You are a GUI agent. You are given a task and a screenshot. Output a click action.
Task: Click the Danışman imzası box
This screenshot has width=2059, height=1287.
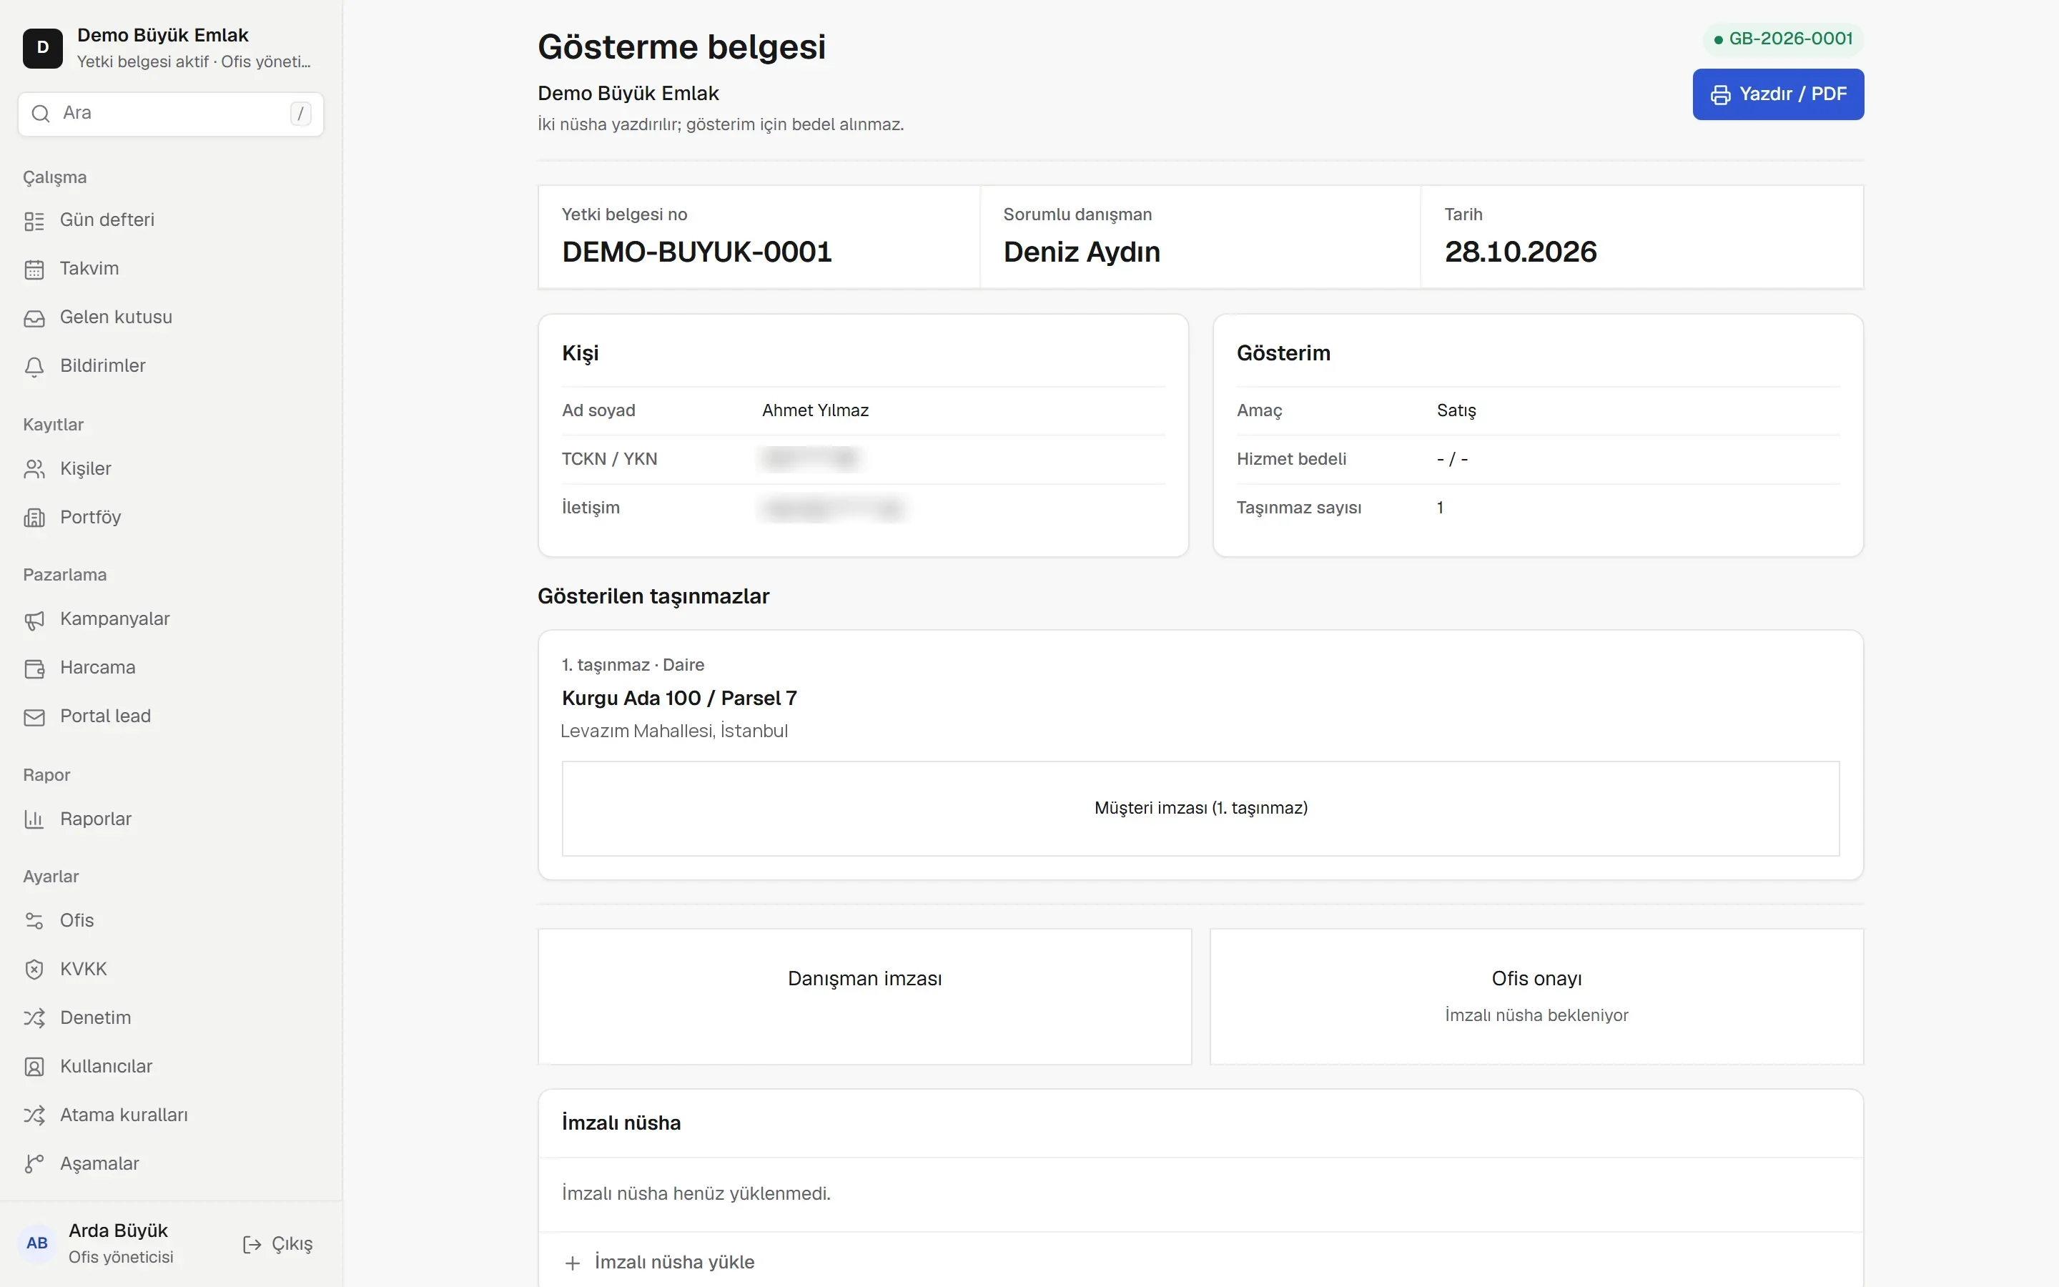coord(864,996)
